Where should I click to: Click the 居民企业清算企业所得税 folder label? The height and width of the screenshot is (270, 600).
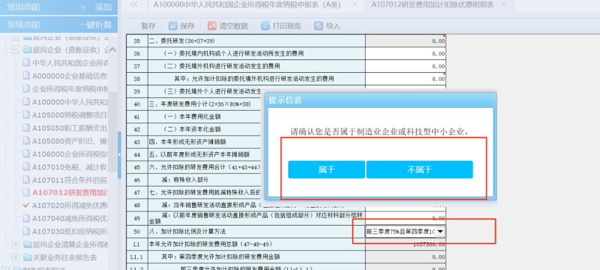71,244
